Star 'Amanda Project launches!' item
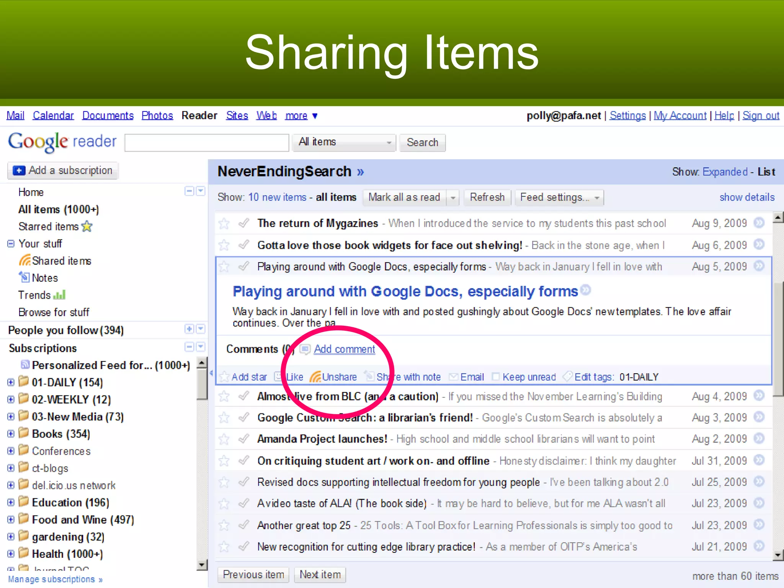This screenshot has width=784, height=588. tap(224, 439)
